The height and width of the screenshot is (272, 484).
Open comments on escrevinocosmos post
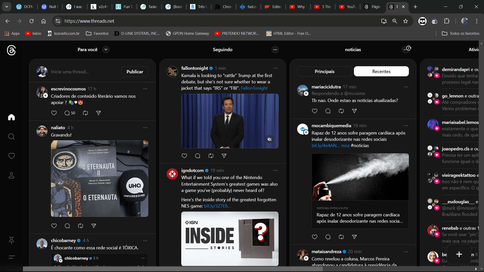click(67, 113)
